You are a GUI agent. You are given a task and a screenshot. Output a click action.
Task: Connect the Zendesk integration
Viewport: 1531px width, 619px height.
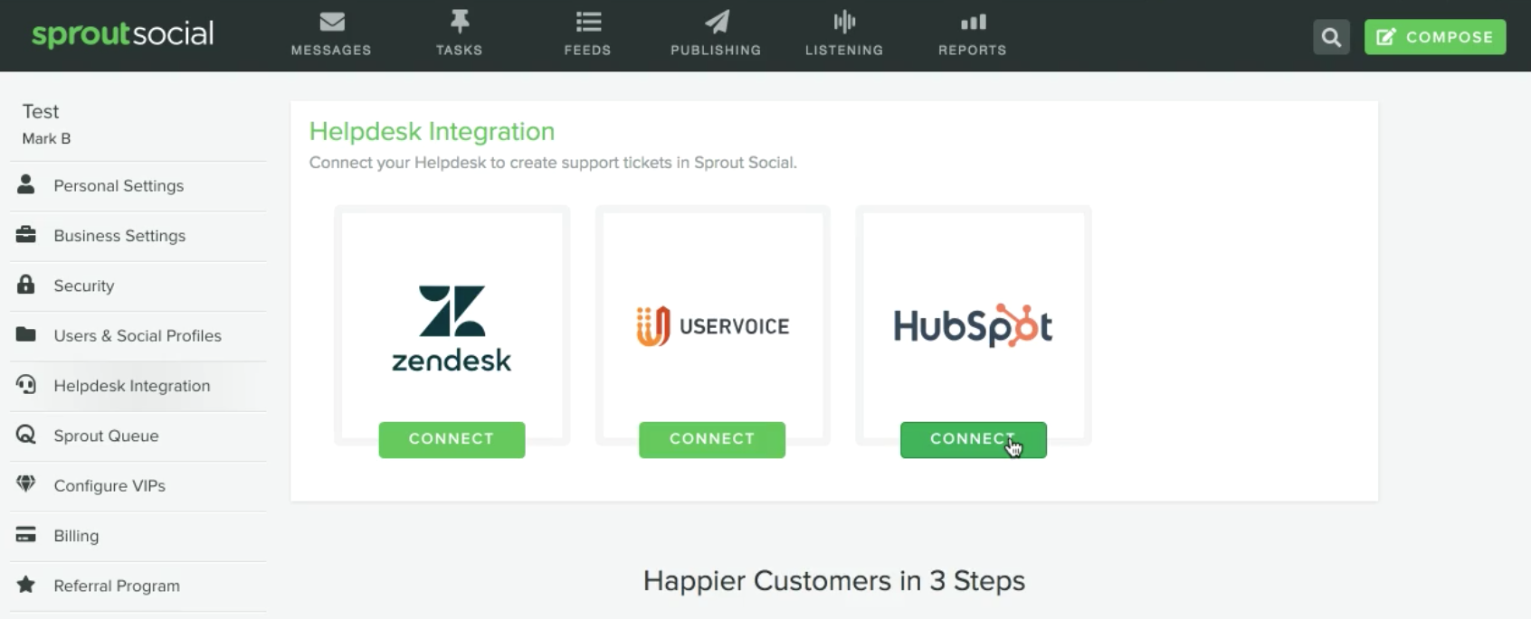click(x=452, y=439)
